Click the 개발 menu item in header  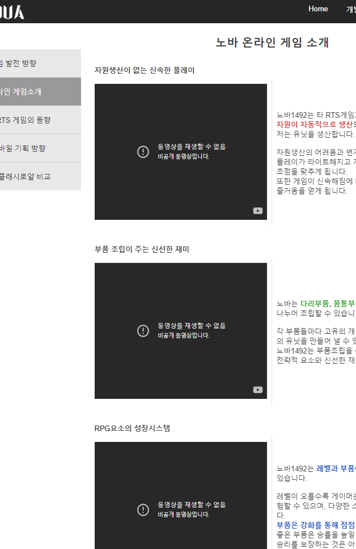351,9
